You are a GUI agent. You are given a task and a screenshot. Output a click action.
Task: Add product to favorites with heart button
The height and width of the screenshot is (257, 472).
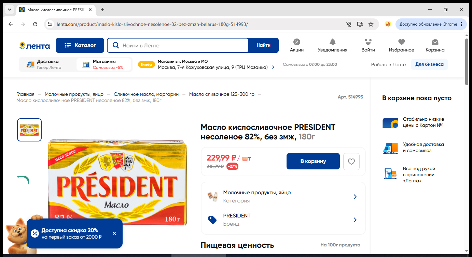click(x=351, y=161)
